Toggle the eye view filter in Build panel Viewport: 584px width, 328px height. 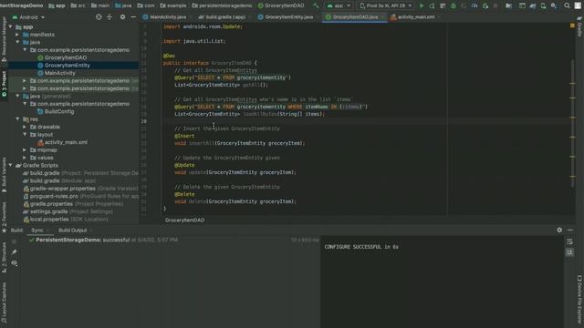[x=15, y=263]
